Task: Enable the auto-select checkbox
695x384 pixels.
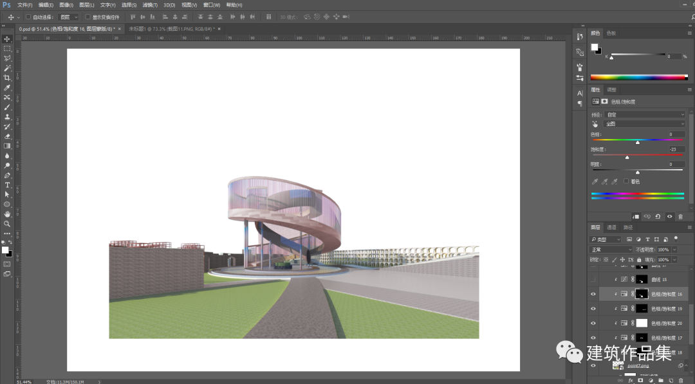Action: coord(28,17)
